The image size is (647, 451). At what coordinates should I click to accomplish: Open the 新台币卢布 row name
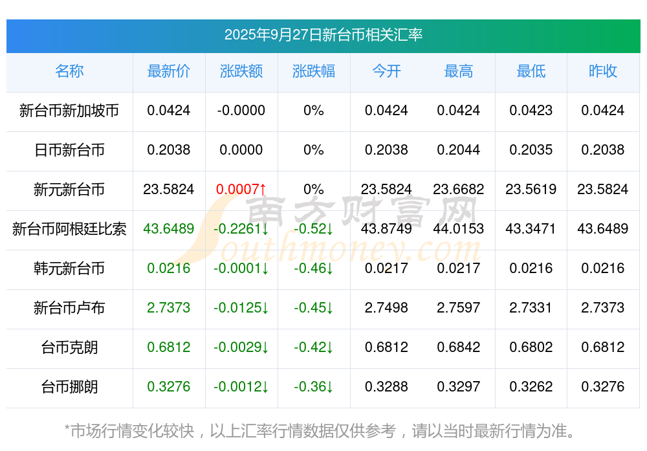point(69,308)
